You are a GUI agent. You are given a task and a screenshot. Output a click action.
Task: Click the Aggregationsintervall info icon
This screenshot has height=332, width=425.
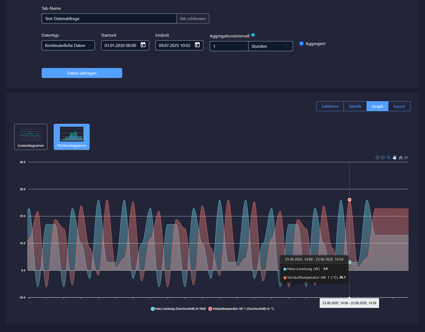tap(253, 35)
